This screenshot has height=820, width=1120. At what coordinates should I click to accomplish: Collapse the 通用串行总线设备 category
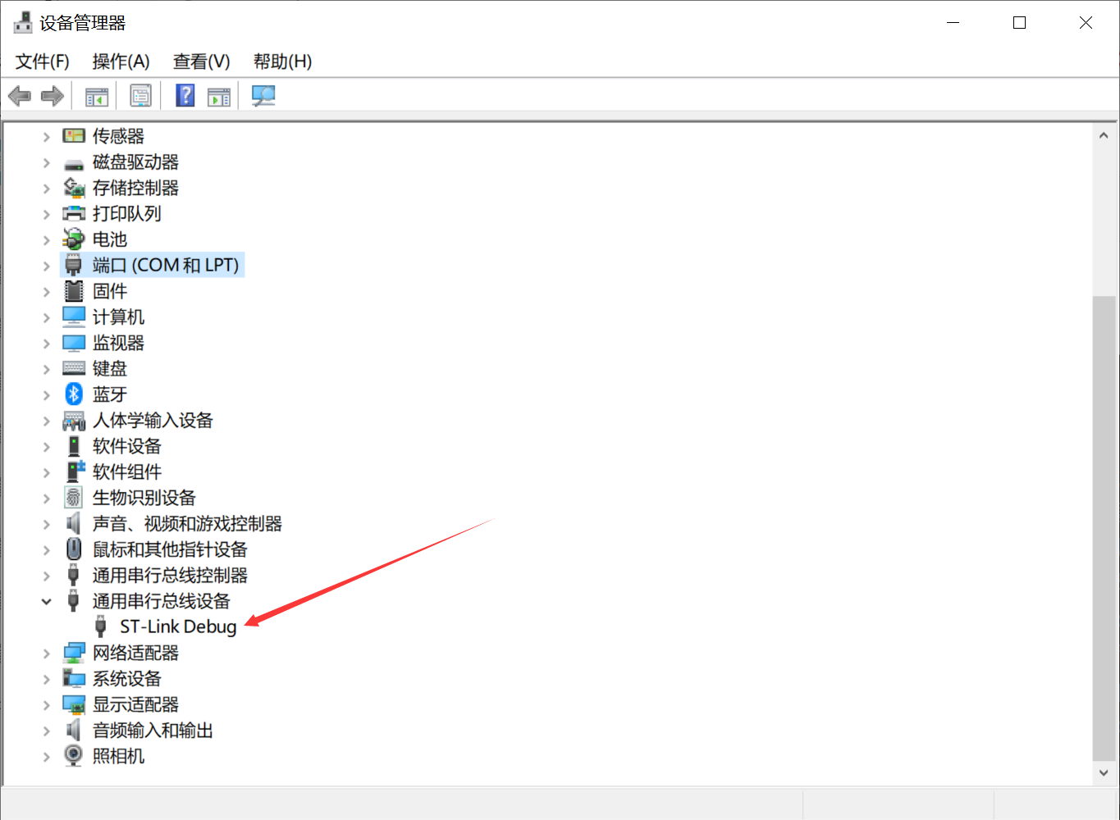click(x=46, y=600)
